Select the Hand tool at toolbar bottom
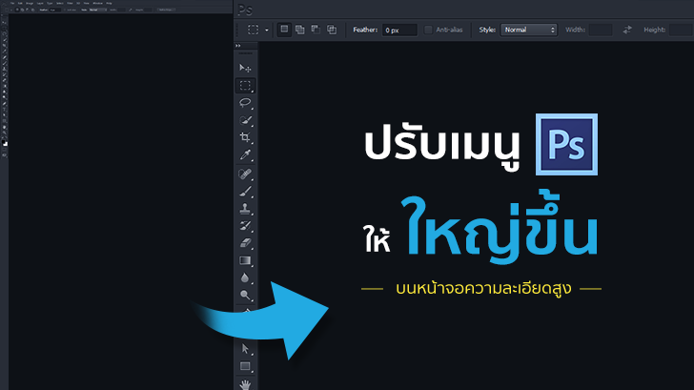The height and width of the screenshot is (390, 694). [x=245, y=384]
